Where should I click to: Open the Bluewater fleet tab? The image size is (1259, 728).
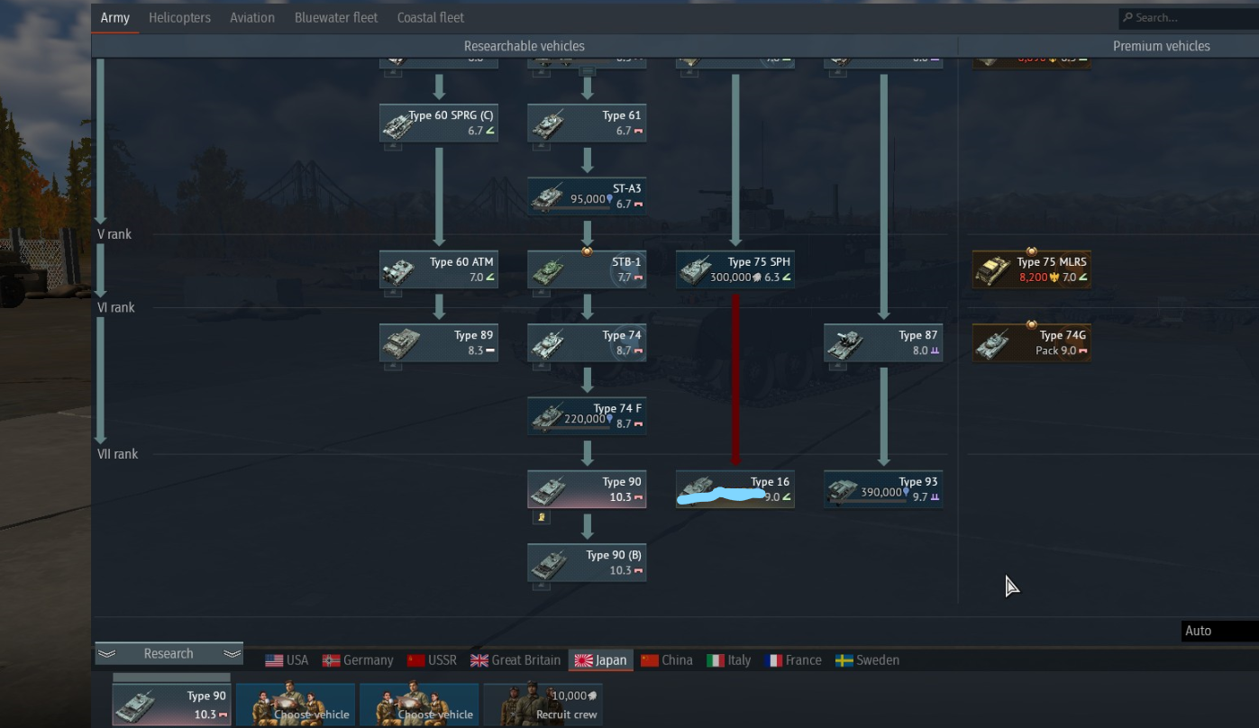(x=336, y=18)
